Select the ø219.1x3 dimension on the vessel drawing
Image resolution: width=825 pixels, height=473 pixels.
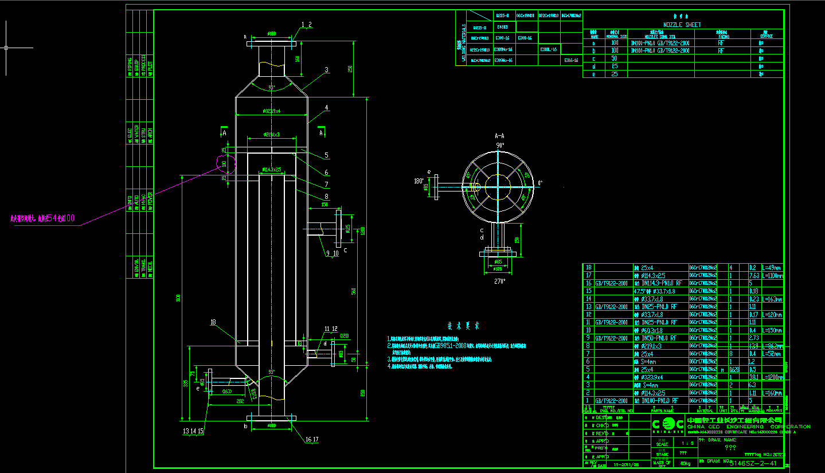pos(271,134)
